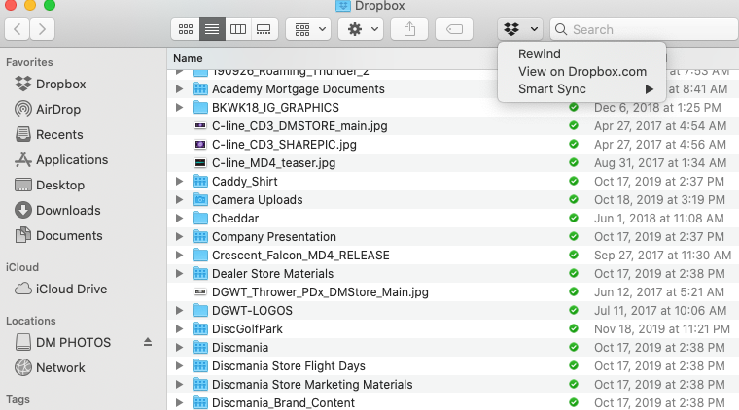Switch to column view in toolbar

238,29
